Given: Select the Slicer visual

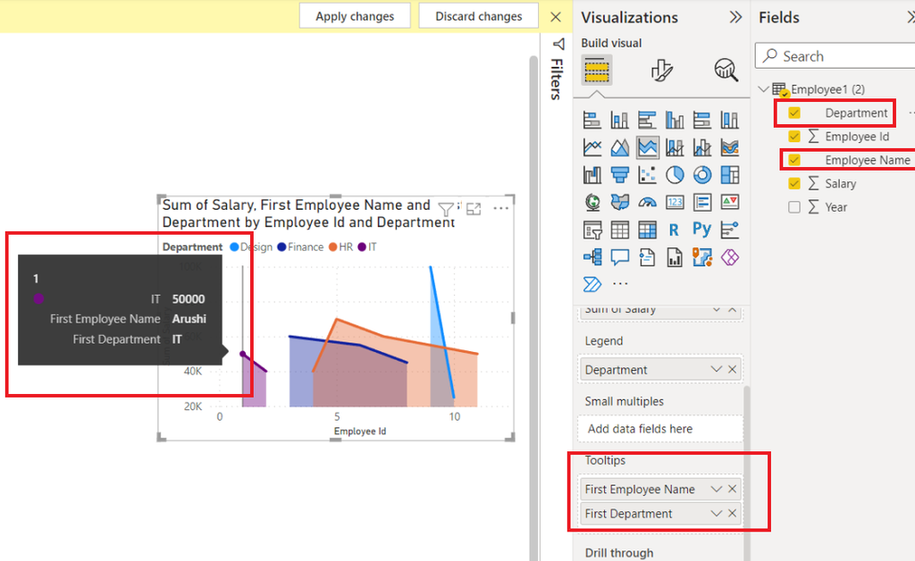Looking at the screenshot, I should pos(592,230).
